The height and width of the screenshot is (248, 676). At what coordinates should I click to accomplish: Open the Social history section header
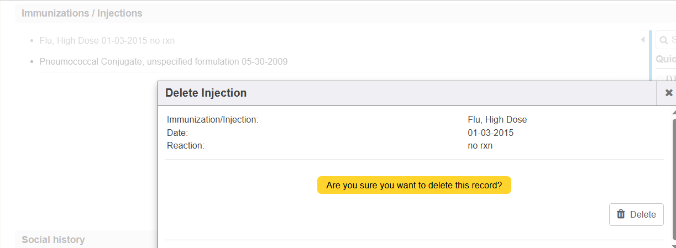tap(53, 240)
